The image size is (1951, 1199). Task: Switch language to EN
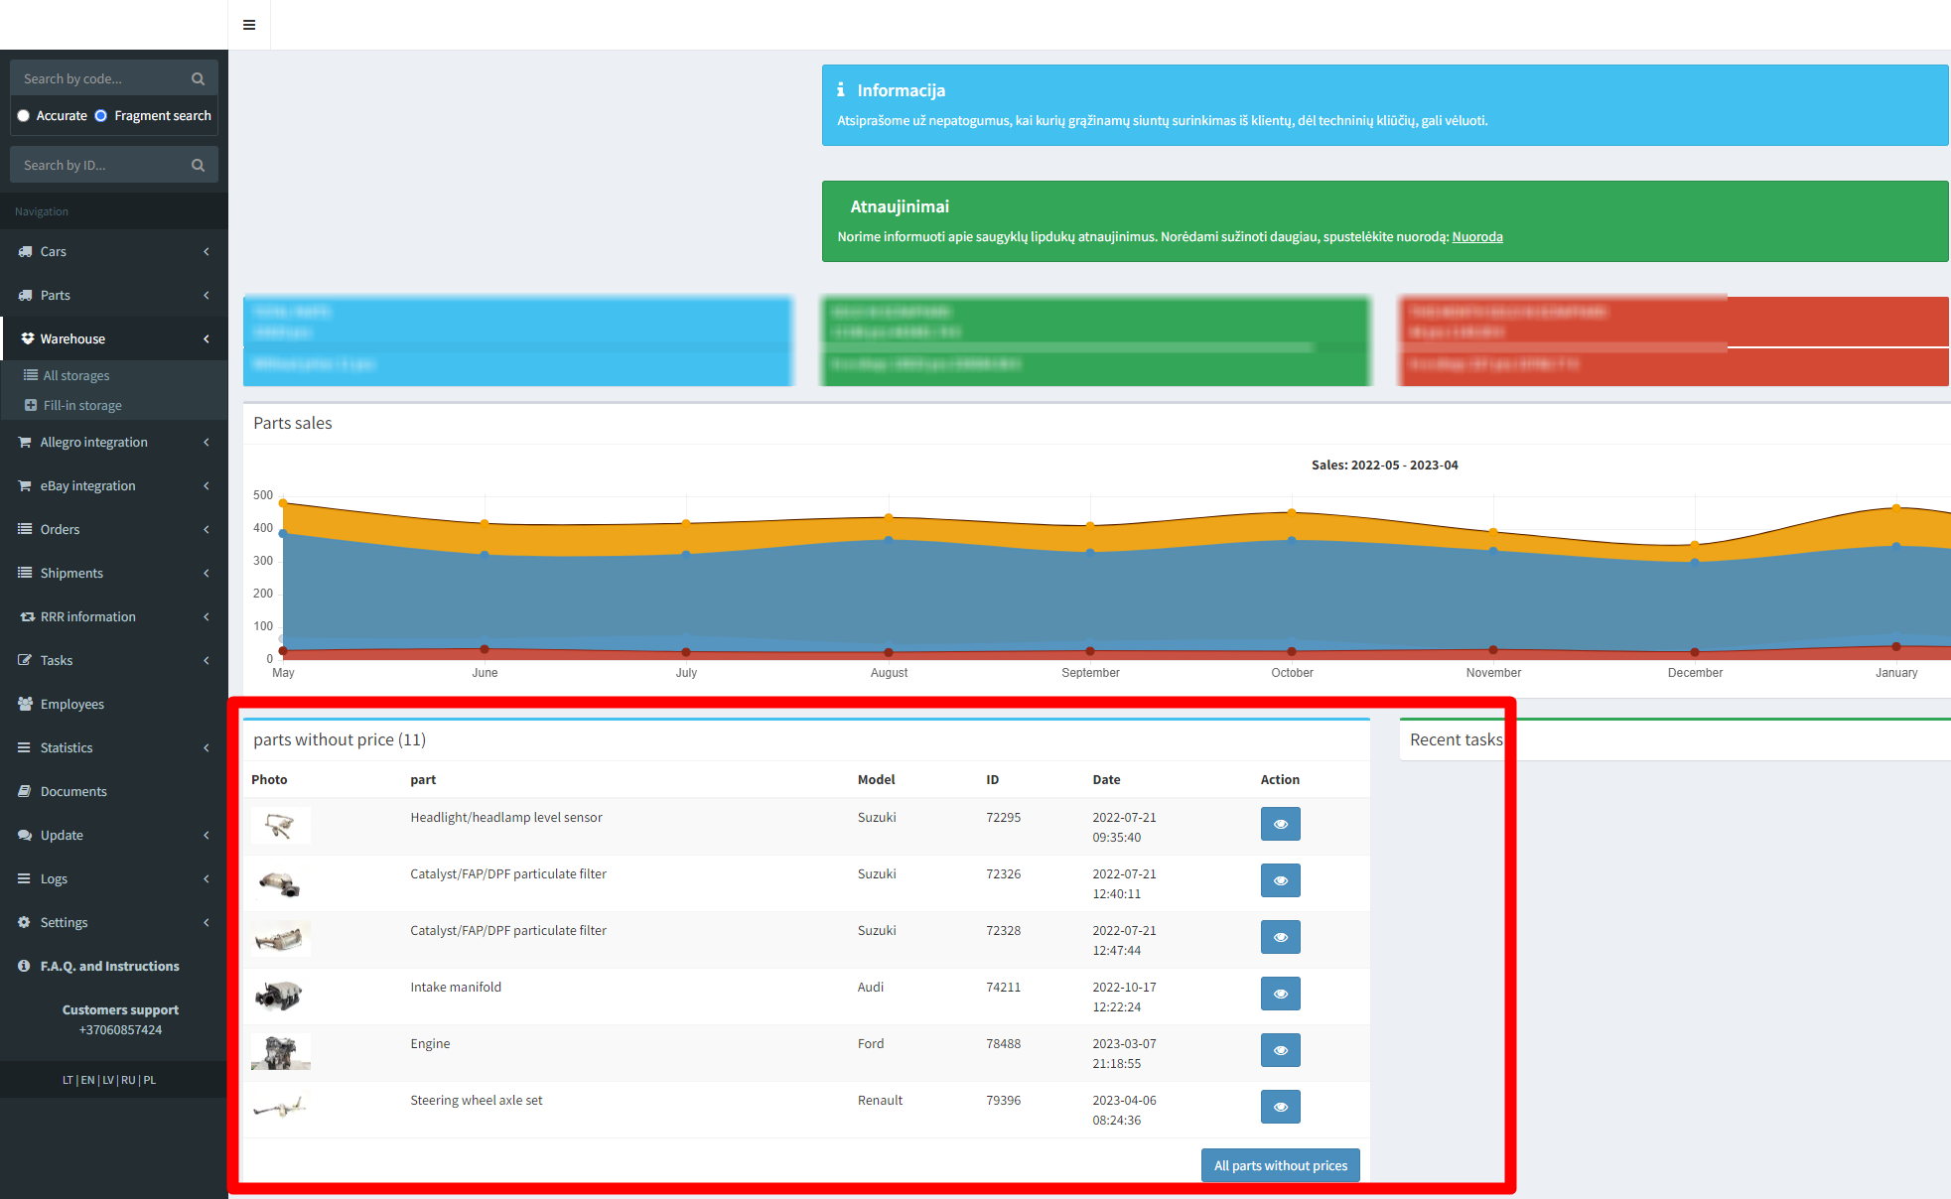87,1080
